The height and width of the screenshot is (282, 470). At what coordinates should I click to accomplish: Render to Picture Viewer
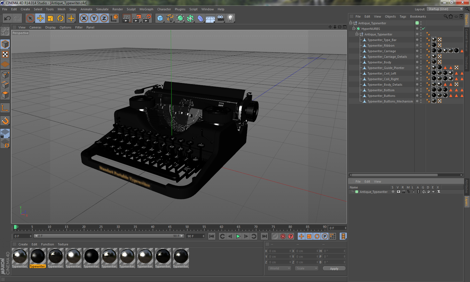[x=137, y=18]
